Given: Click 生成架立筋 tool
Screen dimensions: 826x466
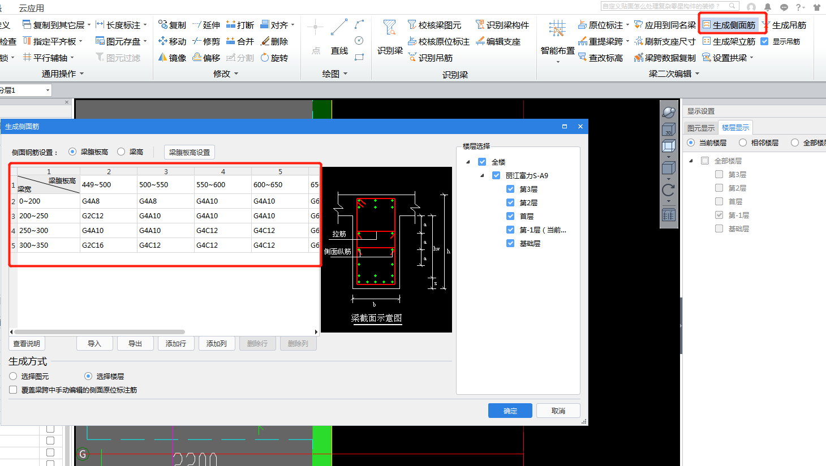Looking at the screenshot, I should tap(729, 41).
